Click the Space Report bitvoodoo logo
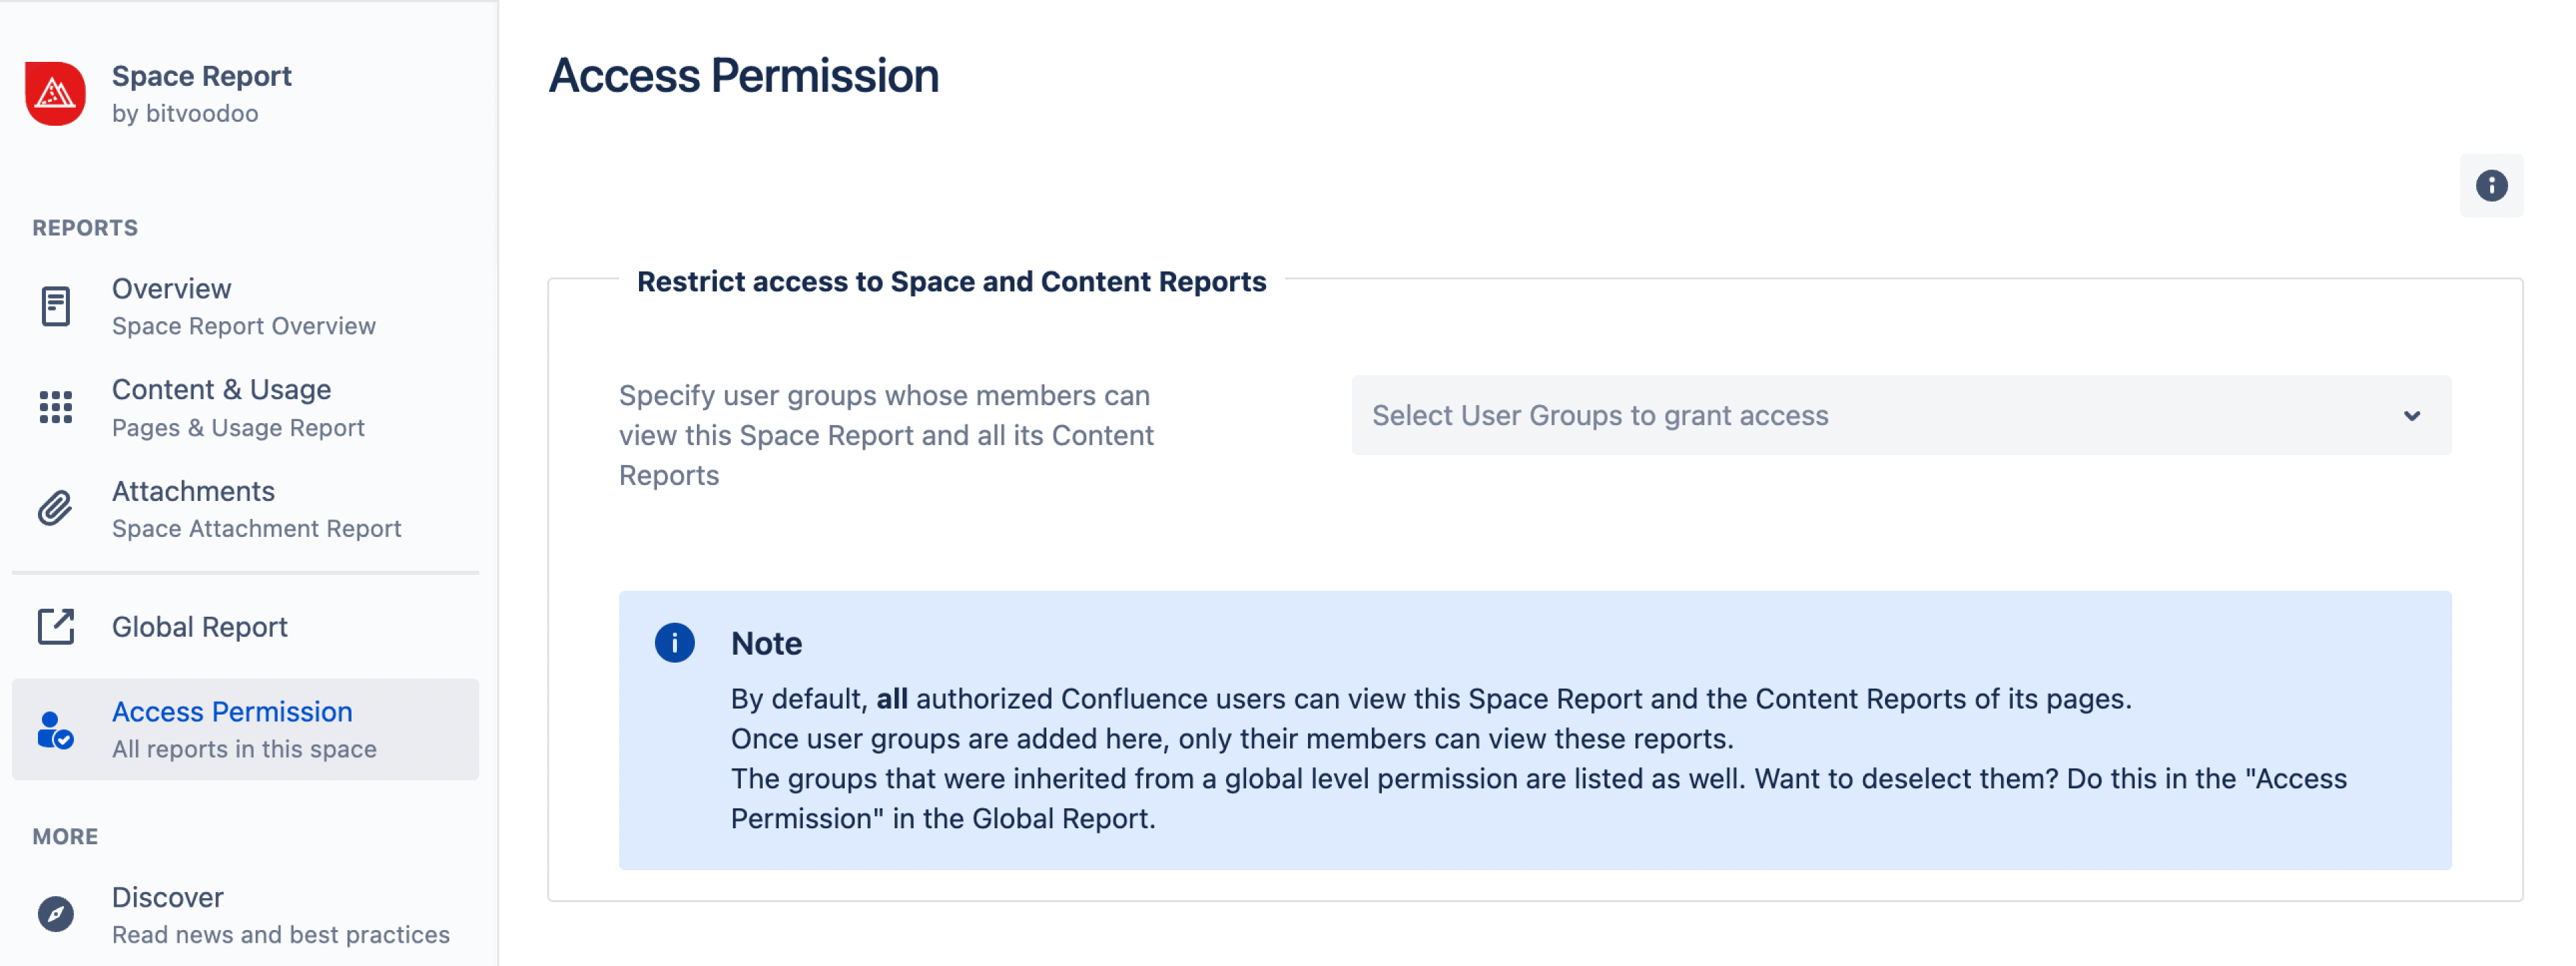 (55, 94)
